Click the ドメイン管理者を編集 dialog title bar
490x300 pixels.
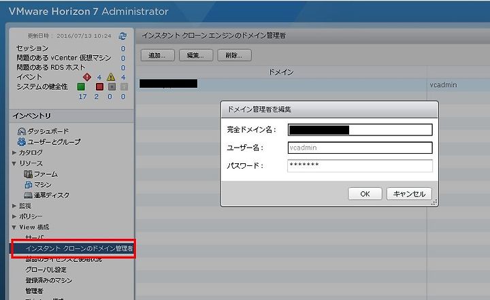(x=329, y=110)
